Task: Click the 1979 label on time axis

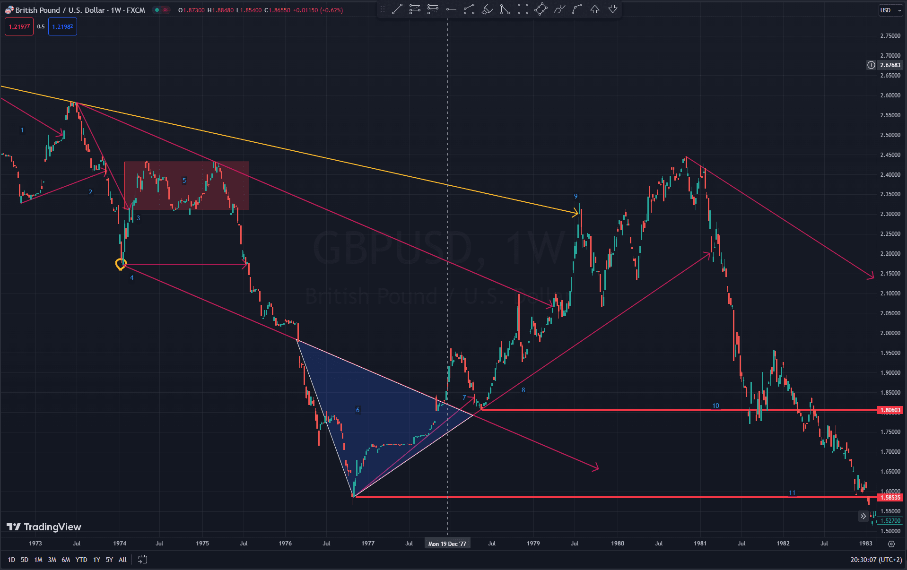Action: [x=533, y=544]
